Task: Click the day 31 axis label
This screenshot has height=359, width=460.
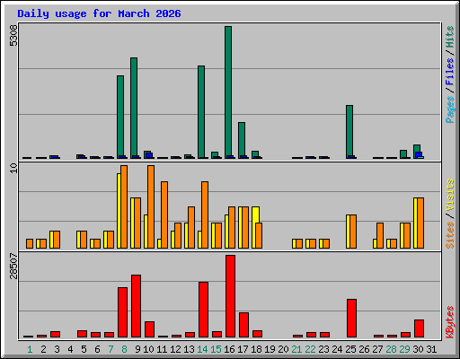Action: pyautogui.click(x=431, y=349)
